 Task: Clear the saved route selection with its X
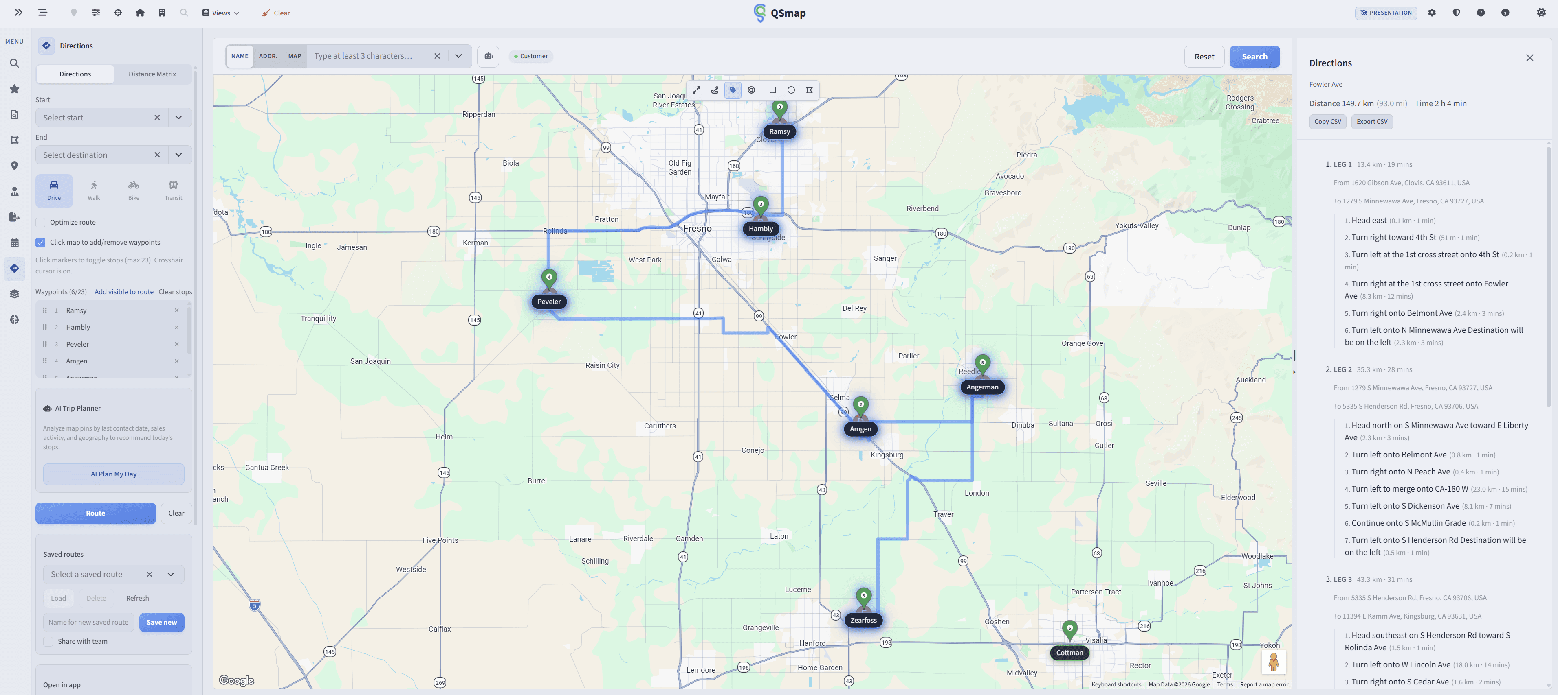[150, 574]
